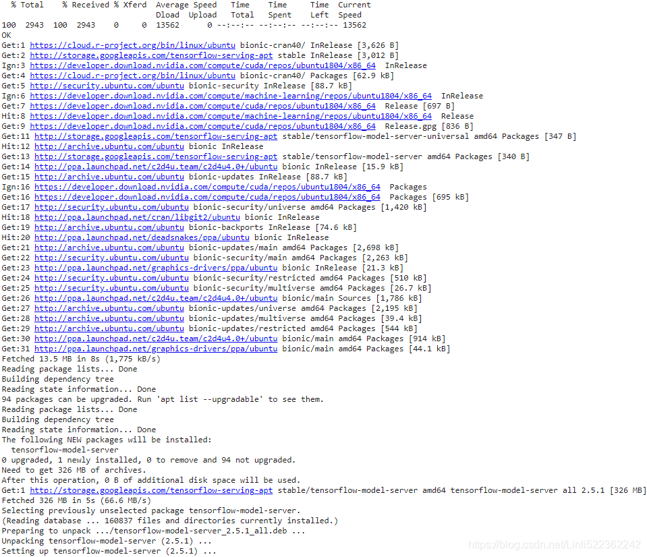Open the Get:9 Release.gpg nvidia link
The height and width of the screenshot is (557, 647).
point(202,126)
